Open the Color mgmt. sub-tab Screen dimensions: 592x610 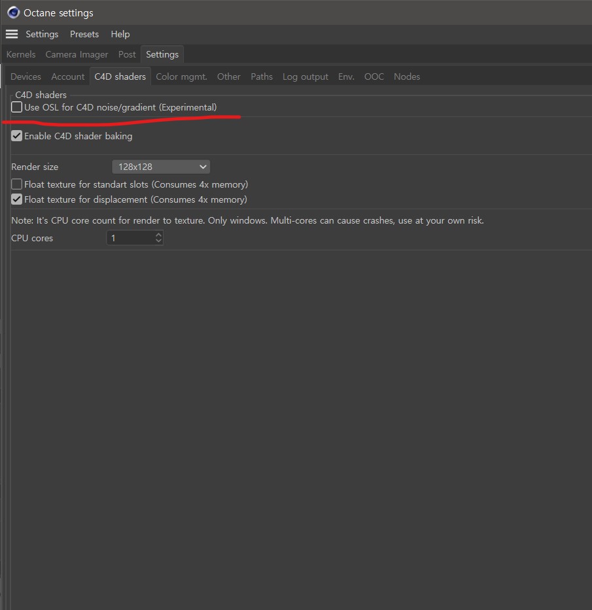[x=181, y=76]
